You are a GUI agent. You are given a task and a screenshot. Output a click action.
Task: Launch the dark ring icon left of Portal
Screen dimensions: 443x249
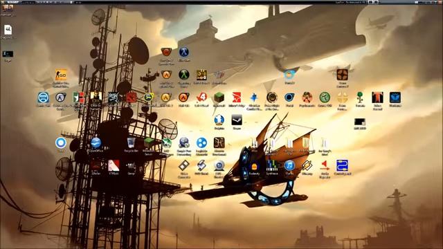[272, 98]
